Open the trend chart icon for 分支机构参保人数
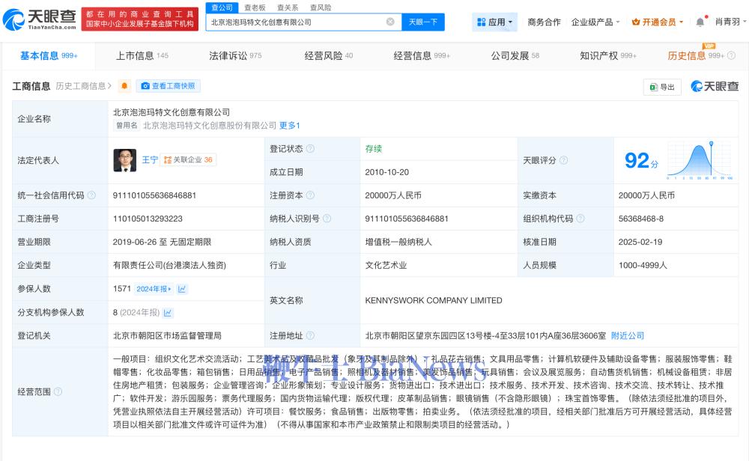Viewport: 749px width, 461px height. [x=168, y=313]
